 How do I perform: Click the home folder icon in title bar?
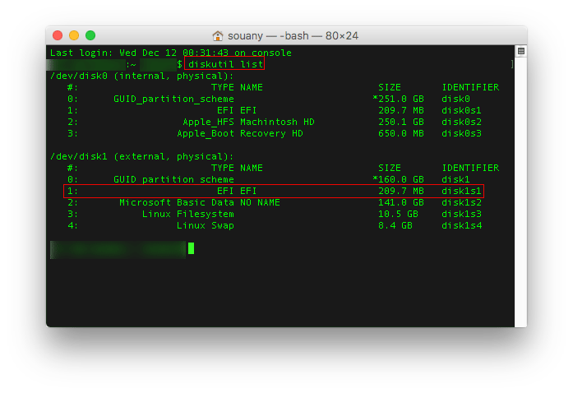coord(218,36)
